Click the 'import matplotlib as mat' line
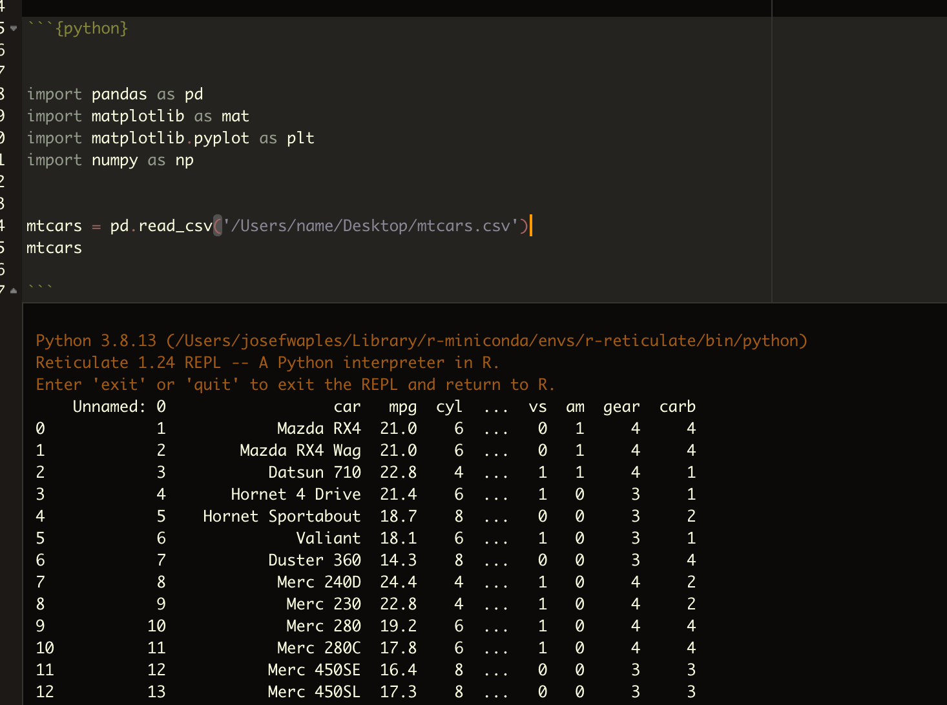The image size is (947, 705). click(x=138, y=116)
